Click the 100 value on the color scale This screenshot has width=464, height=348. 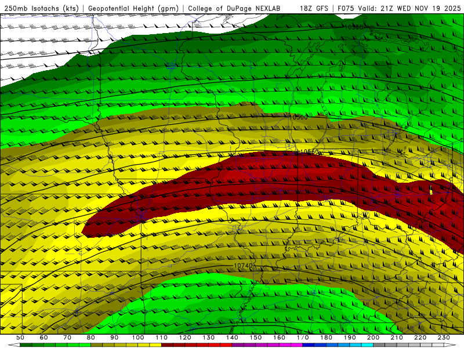pyautogui.click(x=138, y=338)
